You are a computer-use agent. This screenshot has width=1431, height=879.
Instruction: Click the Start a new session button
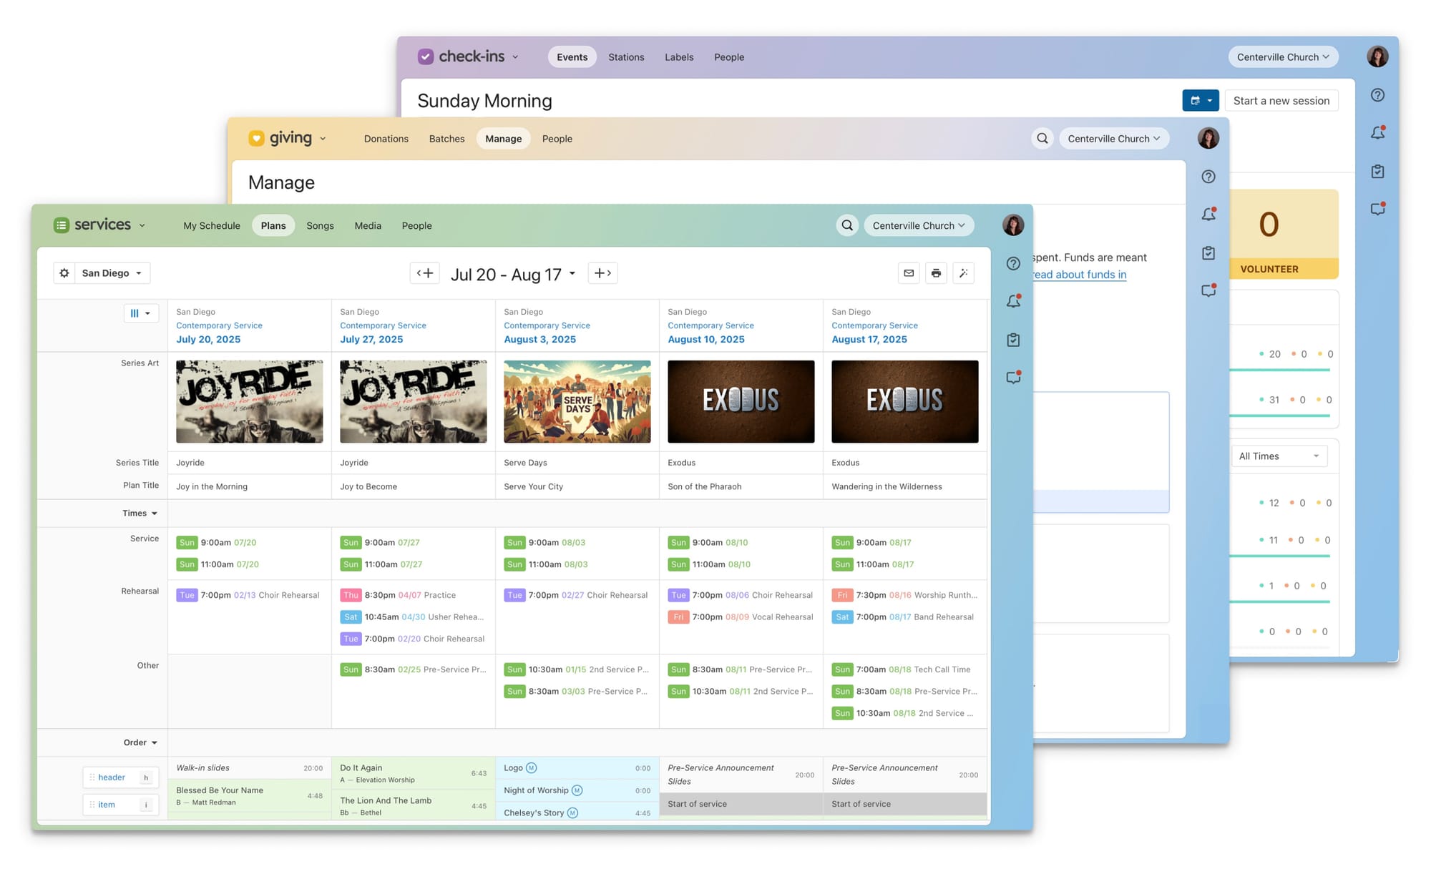pyautogui.click(x=1281, y=100)
